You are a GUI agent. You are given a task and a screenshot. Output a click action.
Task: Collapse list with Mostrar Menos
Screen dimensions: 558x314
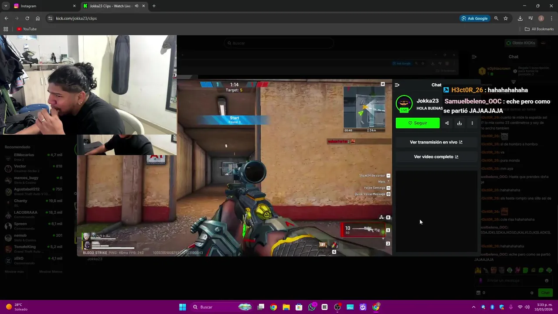(51, 272)
